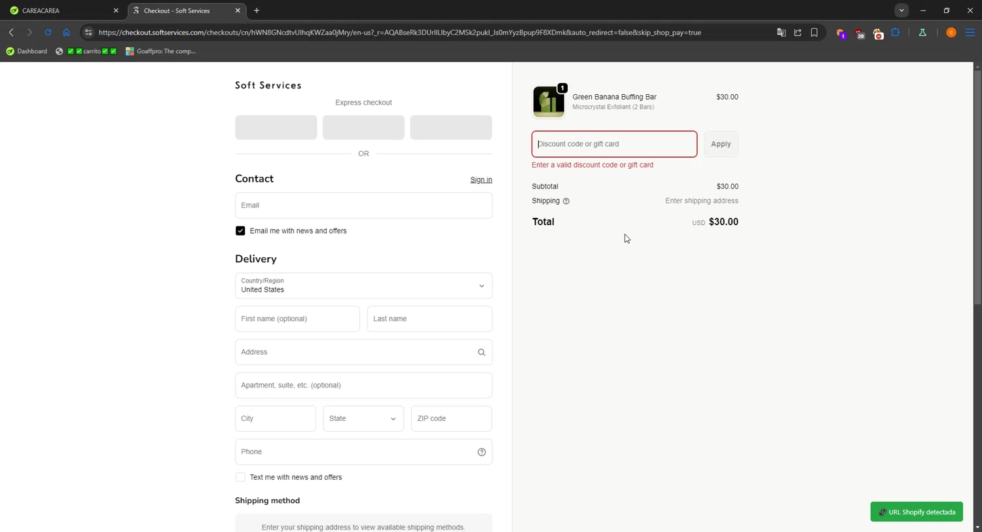The width and height of the screenshot is (982, 532).
Task: Go back to the previous page
Action: coord(11,32)
